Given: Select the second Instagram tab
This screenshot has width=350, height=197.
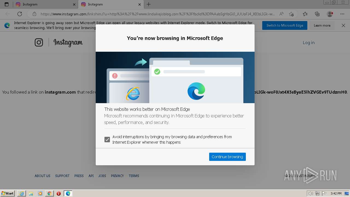Looking at the screenshot, I should [111, 4].
